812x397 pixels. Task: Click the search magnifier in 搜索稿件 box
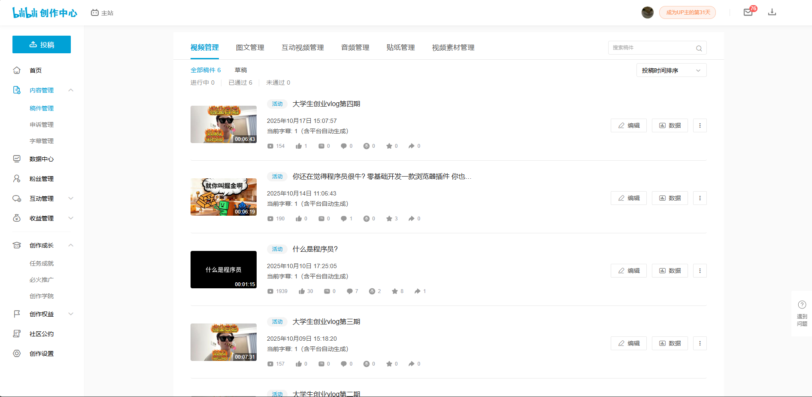click(x=699, y=48)
